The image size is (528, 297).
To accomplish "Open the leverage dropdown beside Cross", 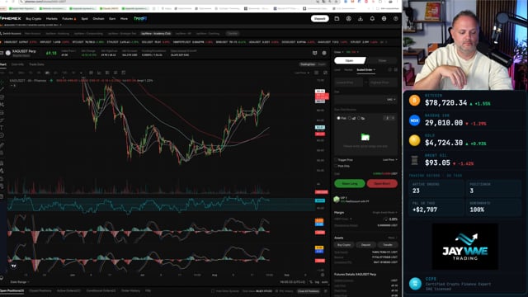I will 352,52.
